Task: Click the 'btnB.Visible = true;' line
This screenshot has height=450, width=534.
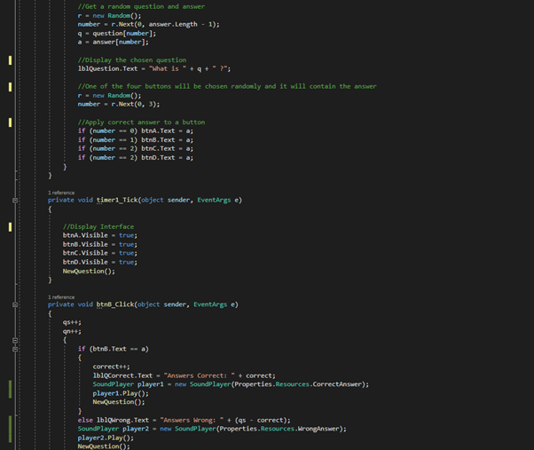Action: click(x=100, y=244)
